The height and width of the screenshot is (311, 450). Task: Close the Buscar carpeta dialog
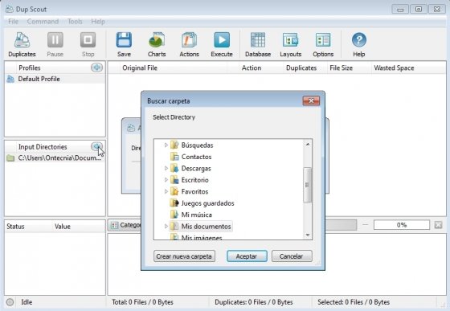click(x=311, y=101)
